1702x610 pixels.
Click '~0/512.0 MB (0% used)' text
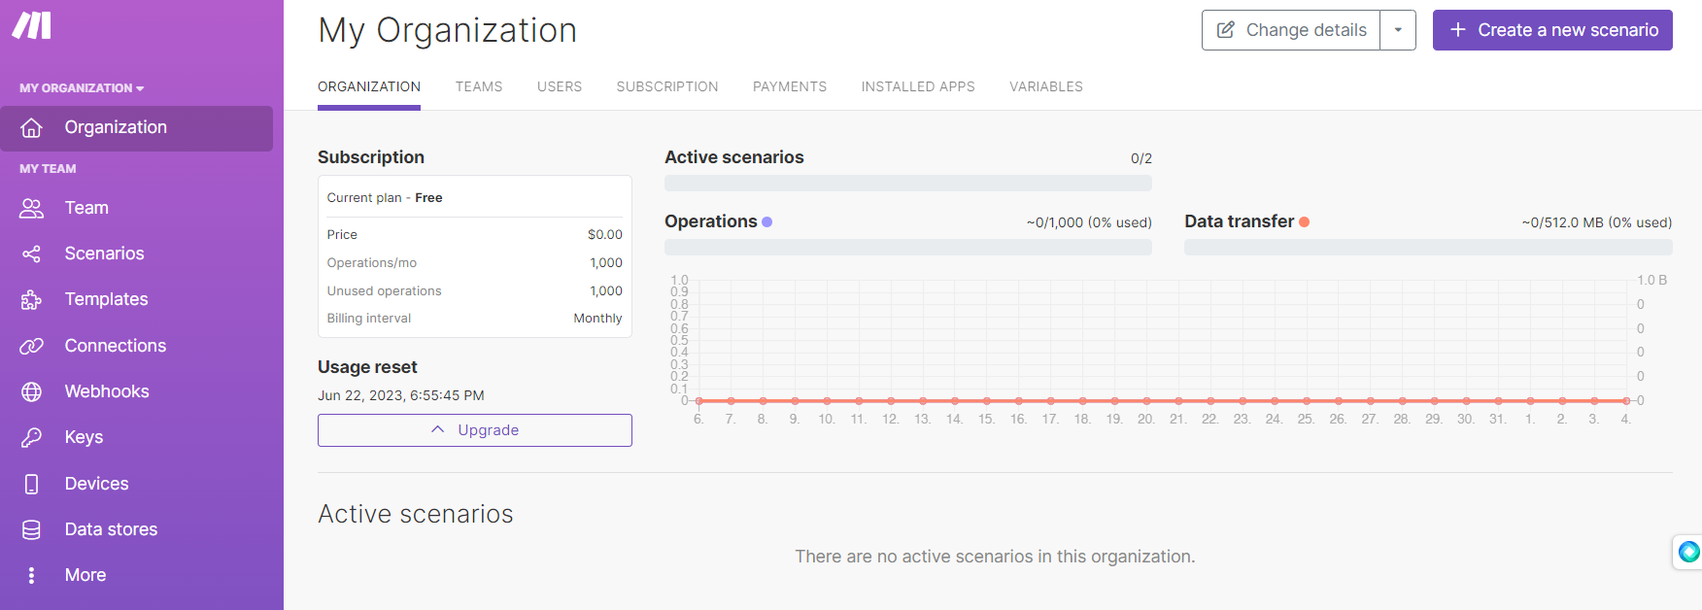[1597, 222]
